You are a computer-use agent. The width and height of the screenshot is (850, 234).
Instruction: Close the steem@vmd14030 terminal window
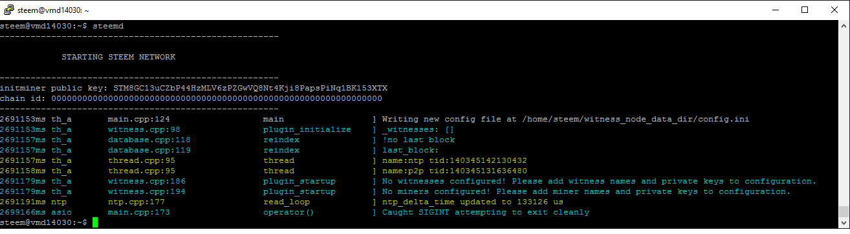[834, 10]
